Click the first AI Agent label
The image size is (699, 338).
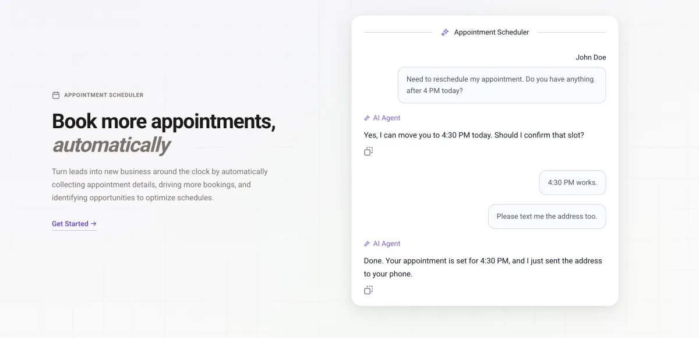pyautogui.click(x=387, y=118)
